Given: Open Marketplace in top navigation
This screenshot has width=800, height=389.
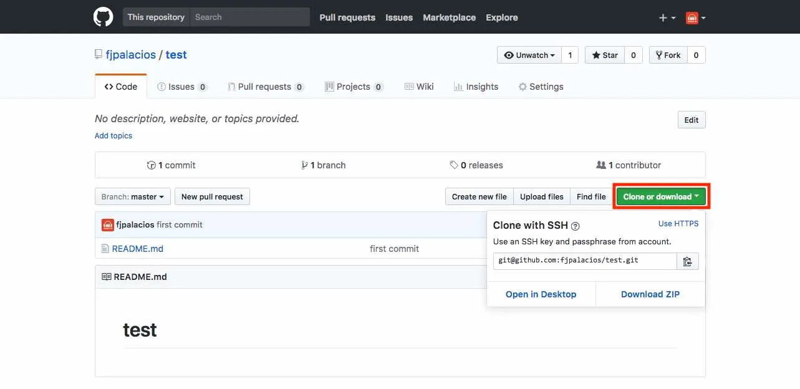Looking at the screenshot, I should coord(449,17).
